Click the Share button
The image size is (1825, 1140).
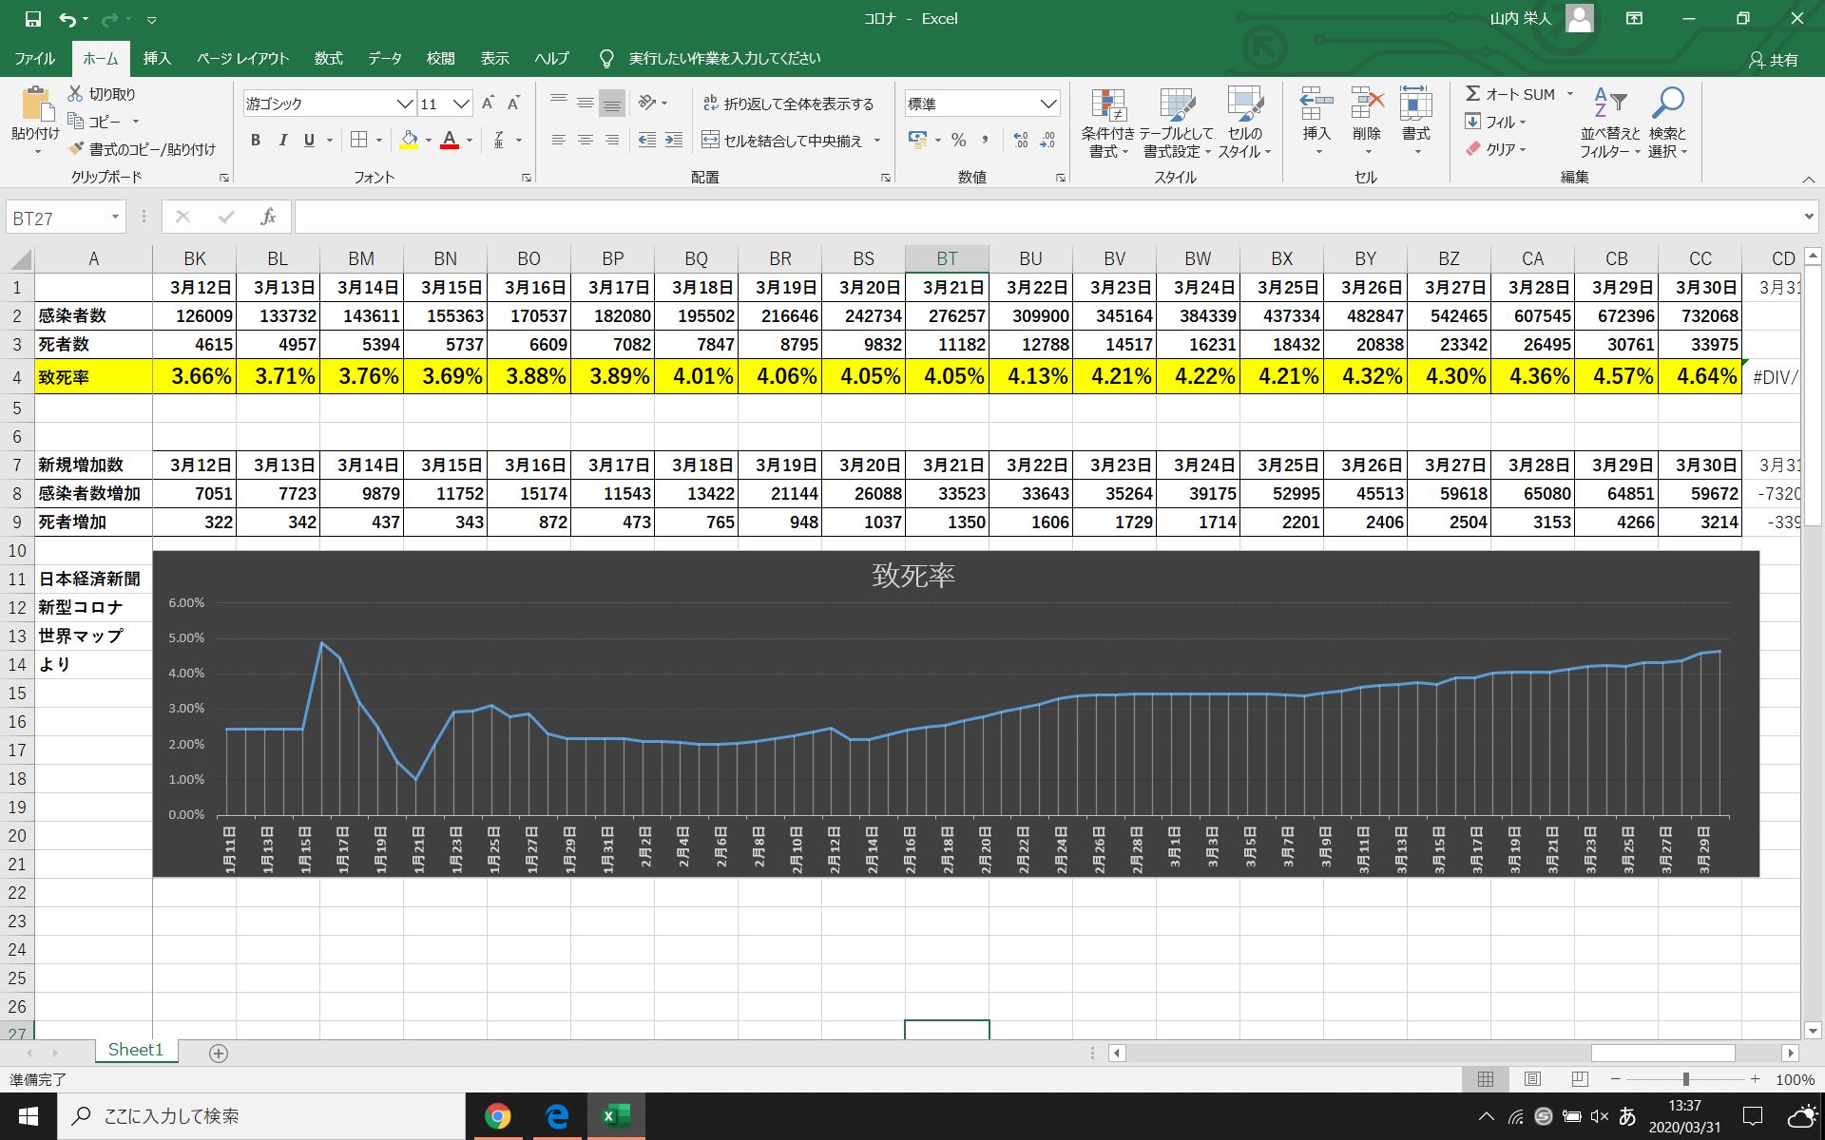tap(1774, 60)
